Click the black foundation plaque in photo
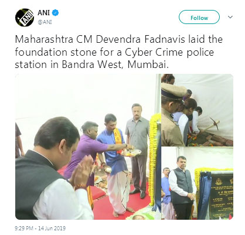This screenshot has width=245, height=235. [222, 195]
